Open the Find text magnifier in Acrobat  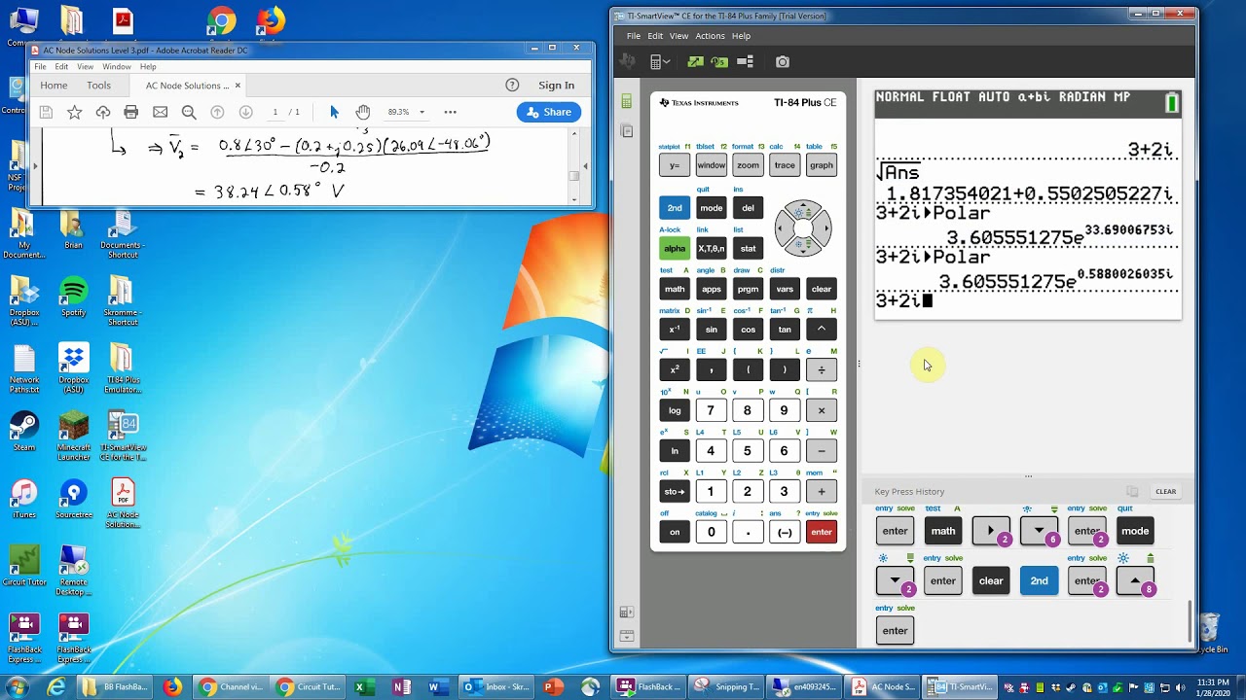[x=189, y=112]
